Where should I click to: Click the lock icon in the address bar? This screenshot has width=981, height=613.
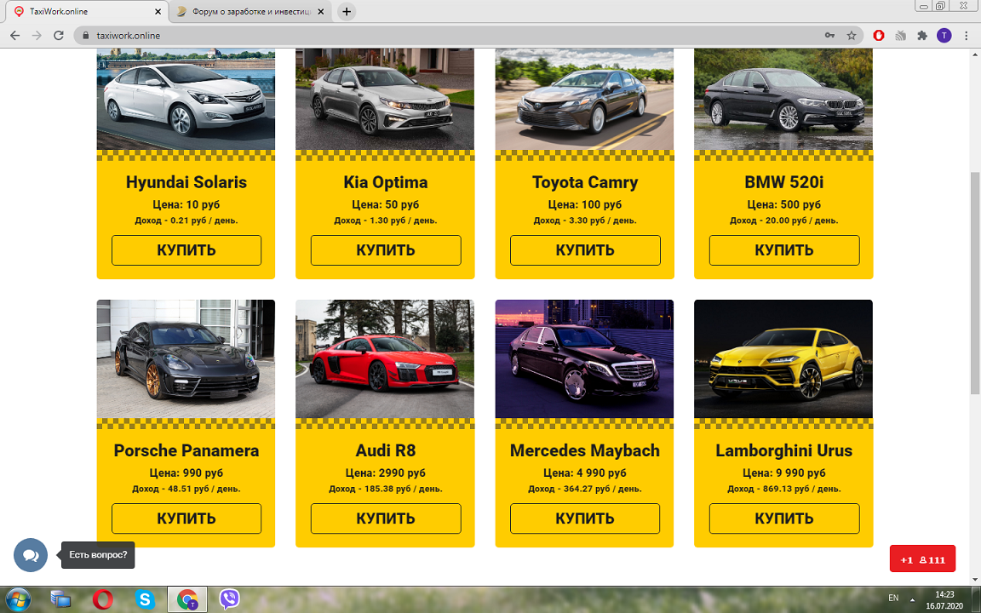86,36
